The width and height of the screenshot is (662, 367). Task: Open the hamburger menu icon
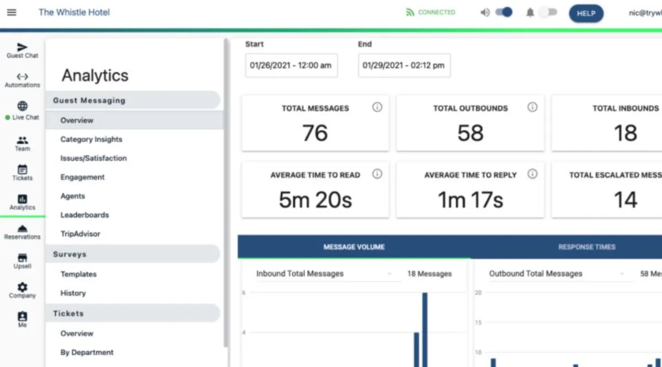coord(12,13)
